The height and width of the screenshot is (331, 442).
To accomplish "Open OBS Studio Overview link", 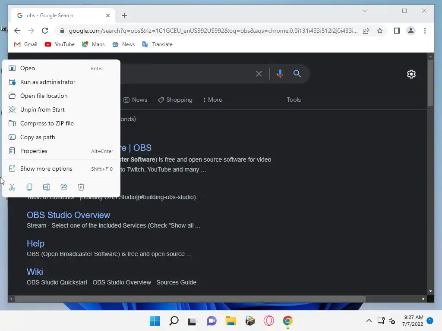I will [x=69, y=215].
